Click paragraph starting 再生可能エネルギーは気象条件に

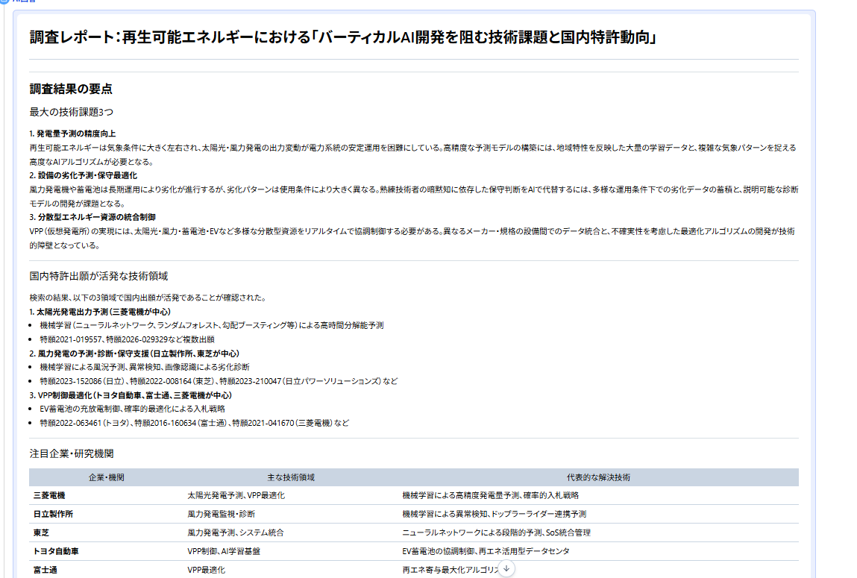tap(413, 154)
